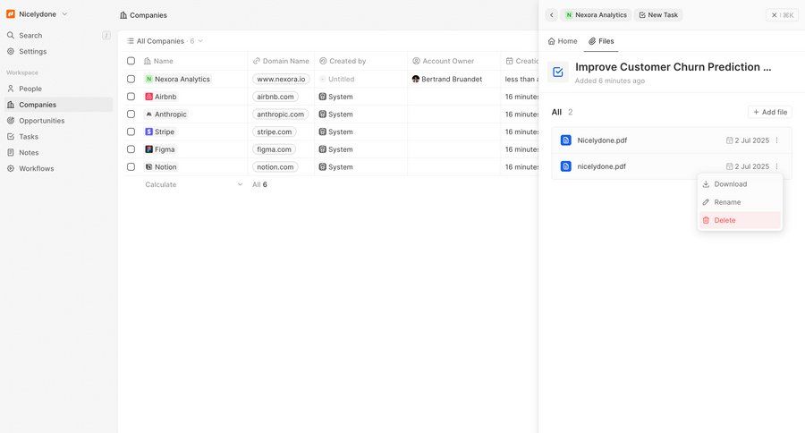Open the more options menu for Nicelydone.pdf
Viewport: 805px width, 433px height.
point(776,140)
